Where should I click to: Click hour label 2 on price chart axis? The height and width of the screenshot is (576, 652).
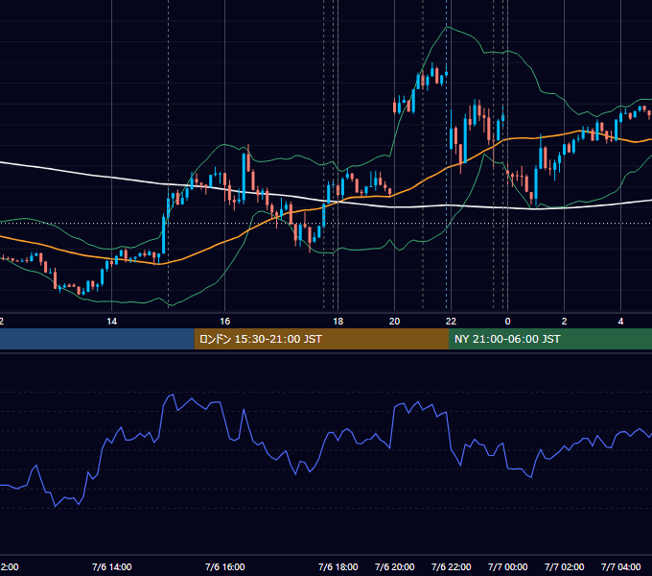pyautogui.click(x=564, y=322)
